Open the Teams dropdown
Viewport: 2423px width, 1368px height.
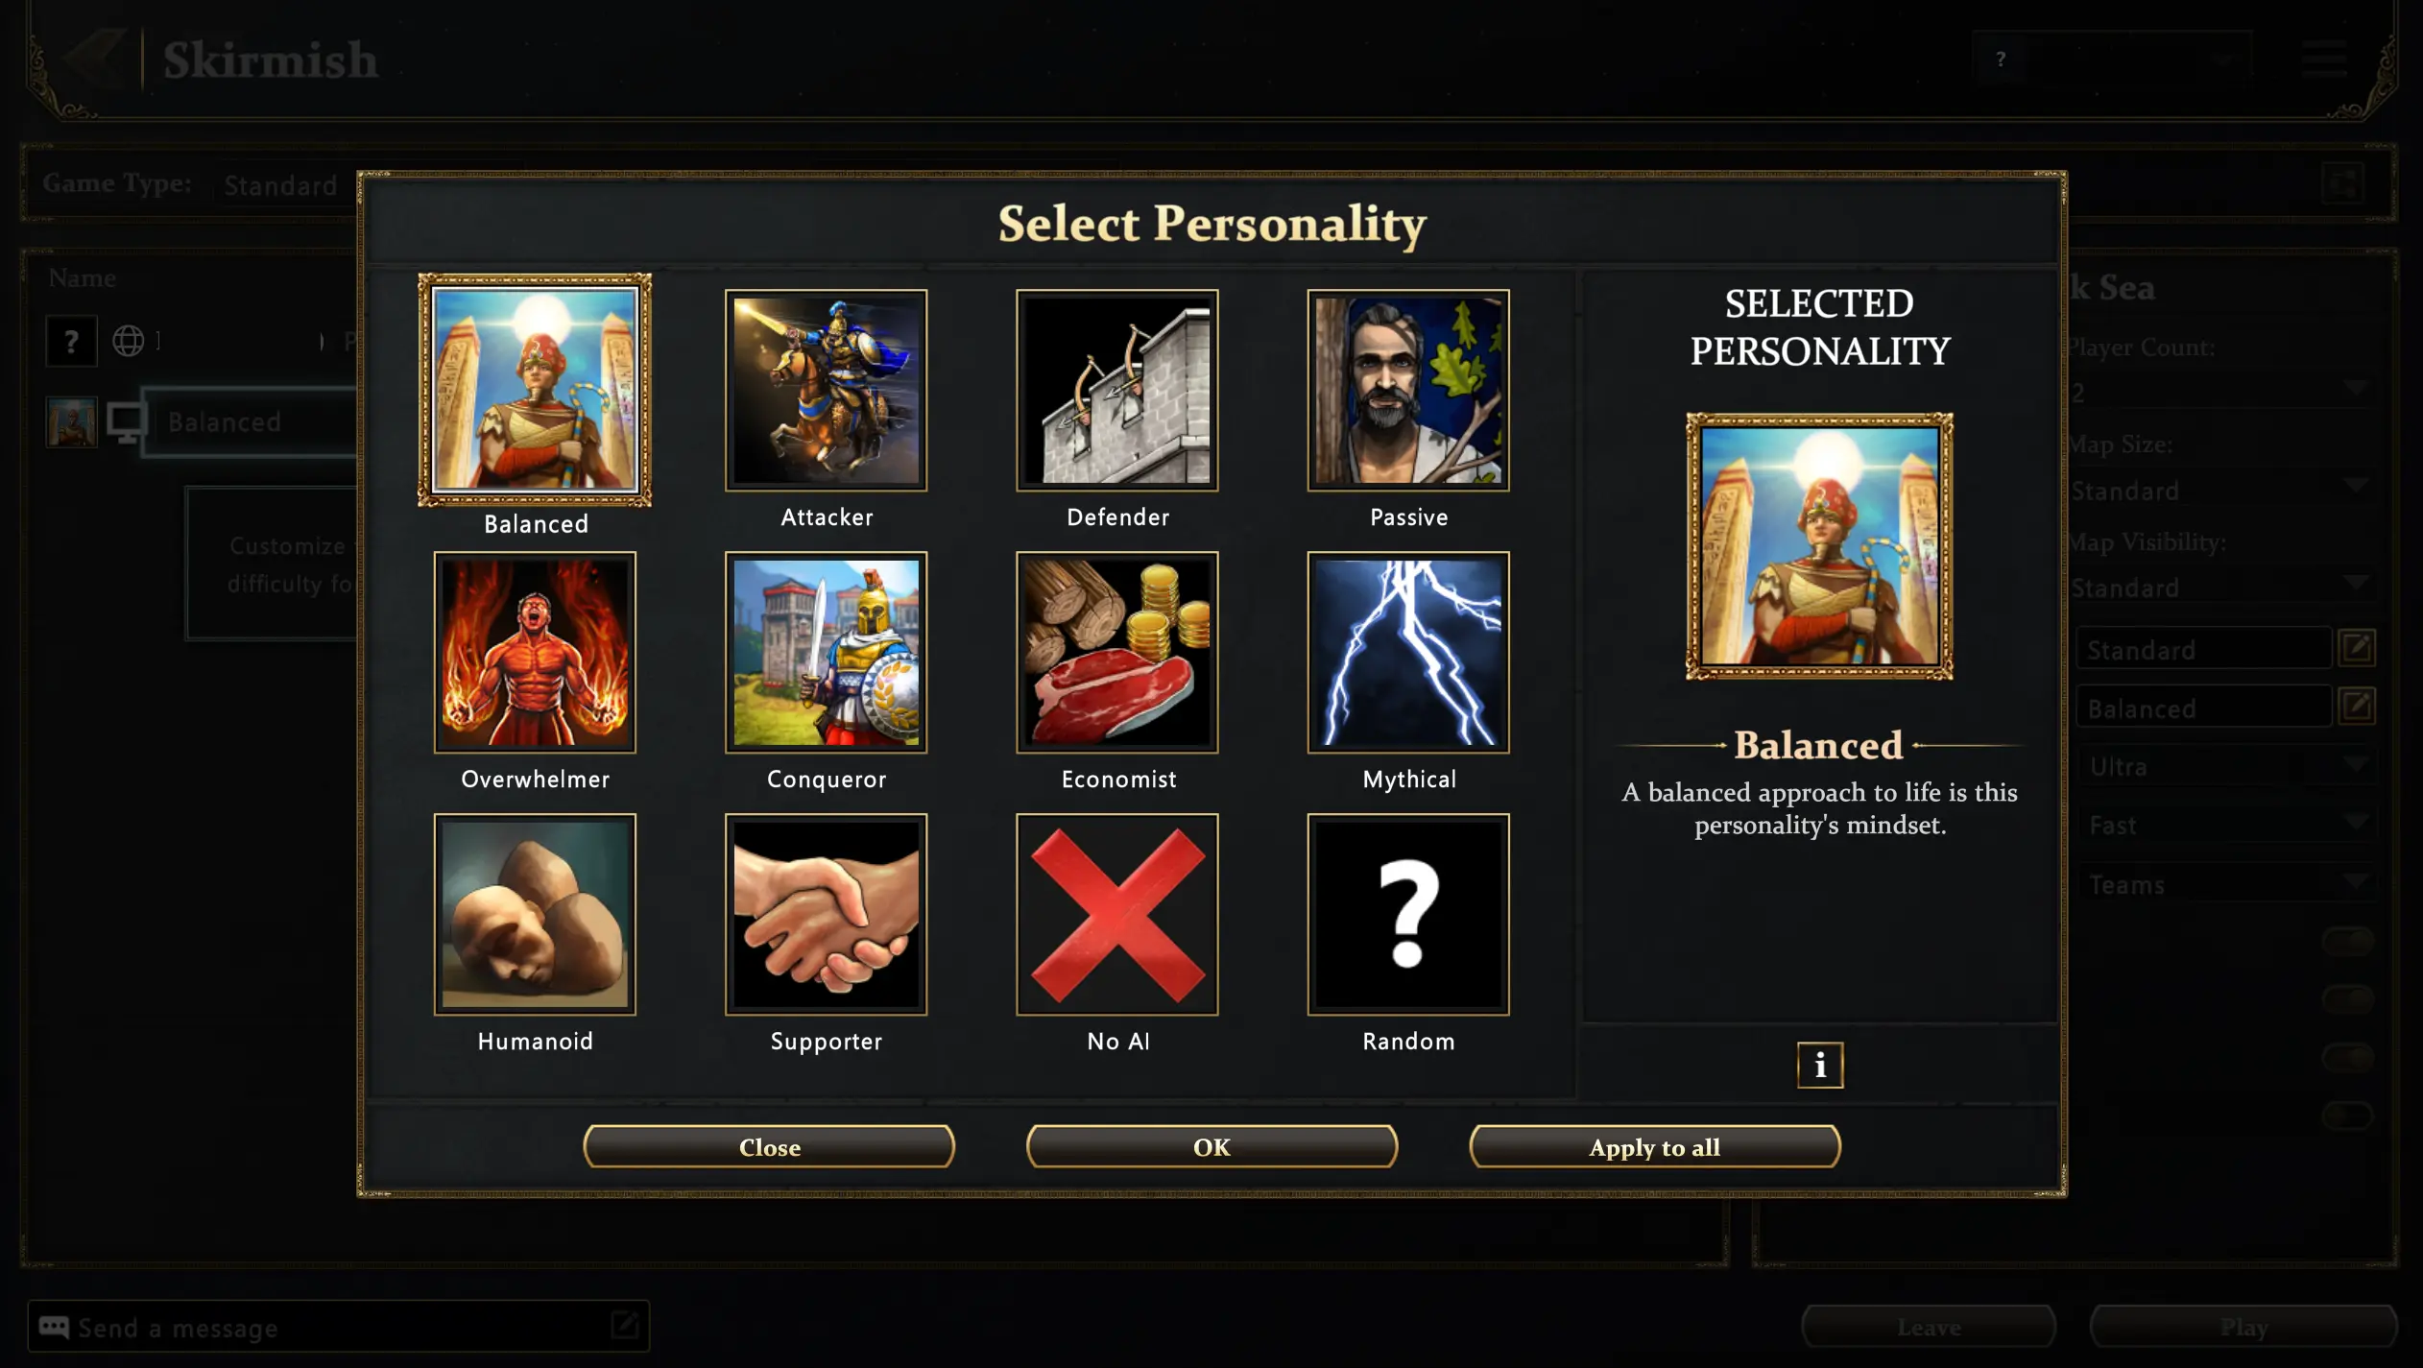point(2227,883)
